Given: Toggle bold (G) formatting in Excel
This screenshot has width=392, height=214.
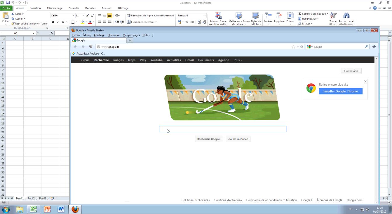Looking at the screenshot, I should click(53, 22).
